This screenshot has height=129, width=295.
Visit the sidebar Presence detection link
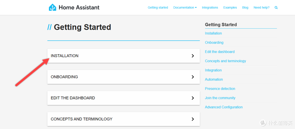(220, 89)
